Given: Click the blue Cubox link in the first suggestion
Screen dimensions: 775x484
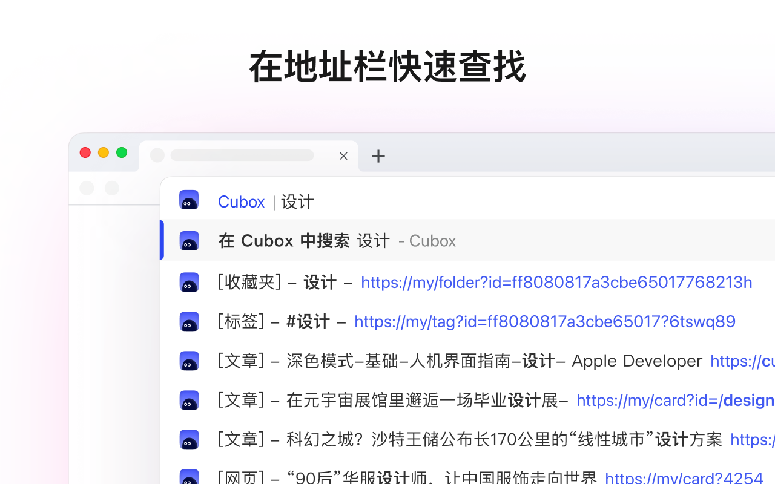Looking at the screenshot, I should pos(241,201).
